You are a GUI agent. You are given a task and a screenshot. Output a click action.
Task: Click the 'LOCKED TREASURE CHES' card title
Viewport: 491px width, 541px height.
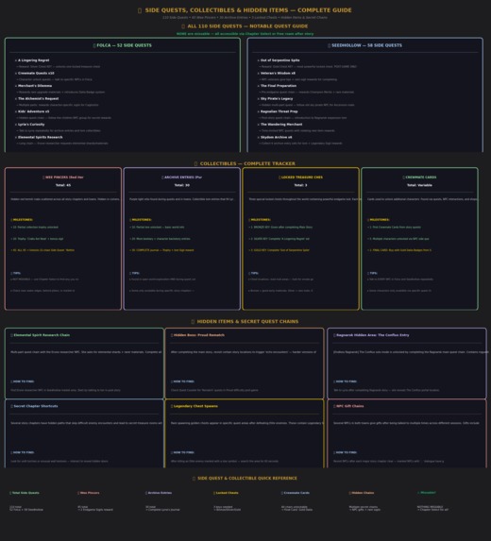pos(302,178)
